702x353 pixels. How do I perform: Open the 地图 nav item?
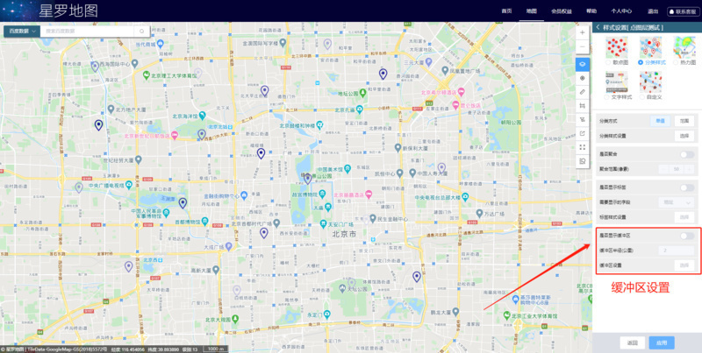tap(532, 11)
